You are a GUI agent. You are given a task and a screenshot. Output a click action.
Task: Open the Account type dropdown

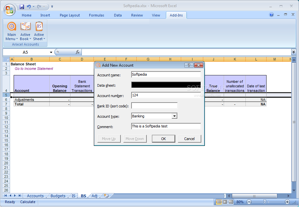[x=174, y=116]
